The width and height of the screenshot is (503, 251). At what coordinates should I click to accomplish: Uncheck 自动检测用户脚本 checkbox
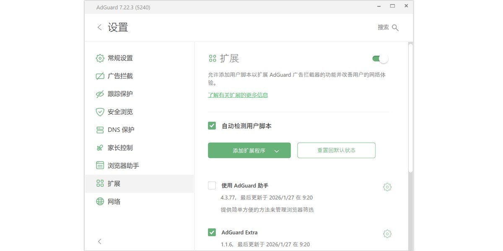[212, 125]
